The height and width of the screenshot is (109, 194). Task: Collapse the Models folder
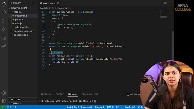pyautogui.click(x=17, y=12)
